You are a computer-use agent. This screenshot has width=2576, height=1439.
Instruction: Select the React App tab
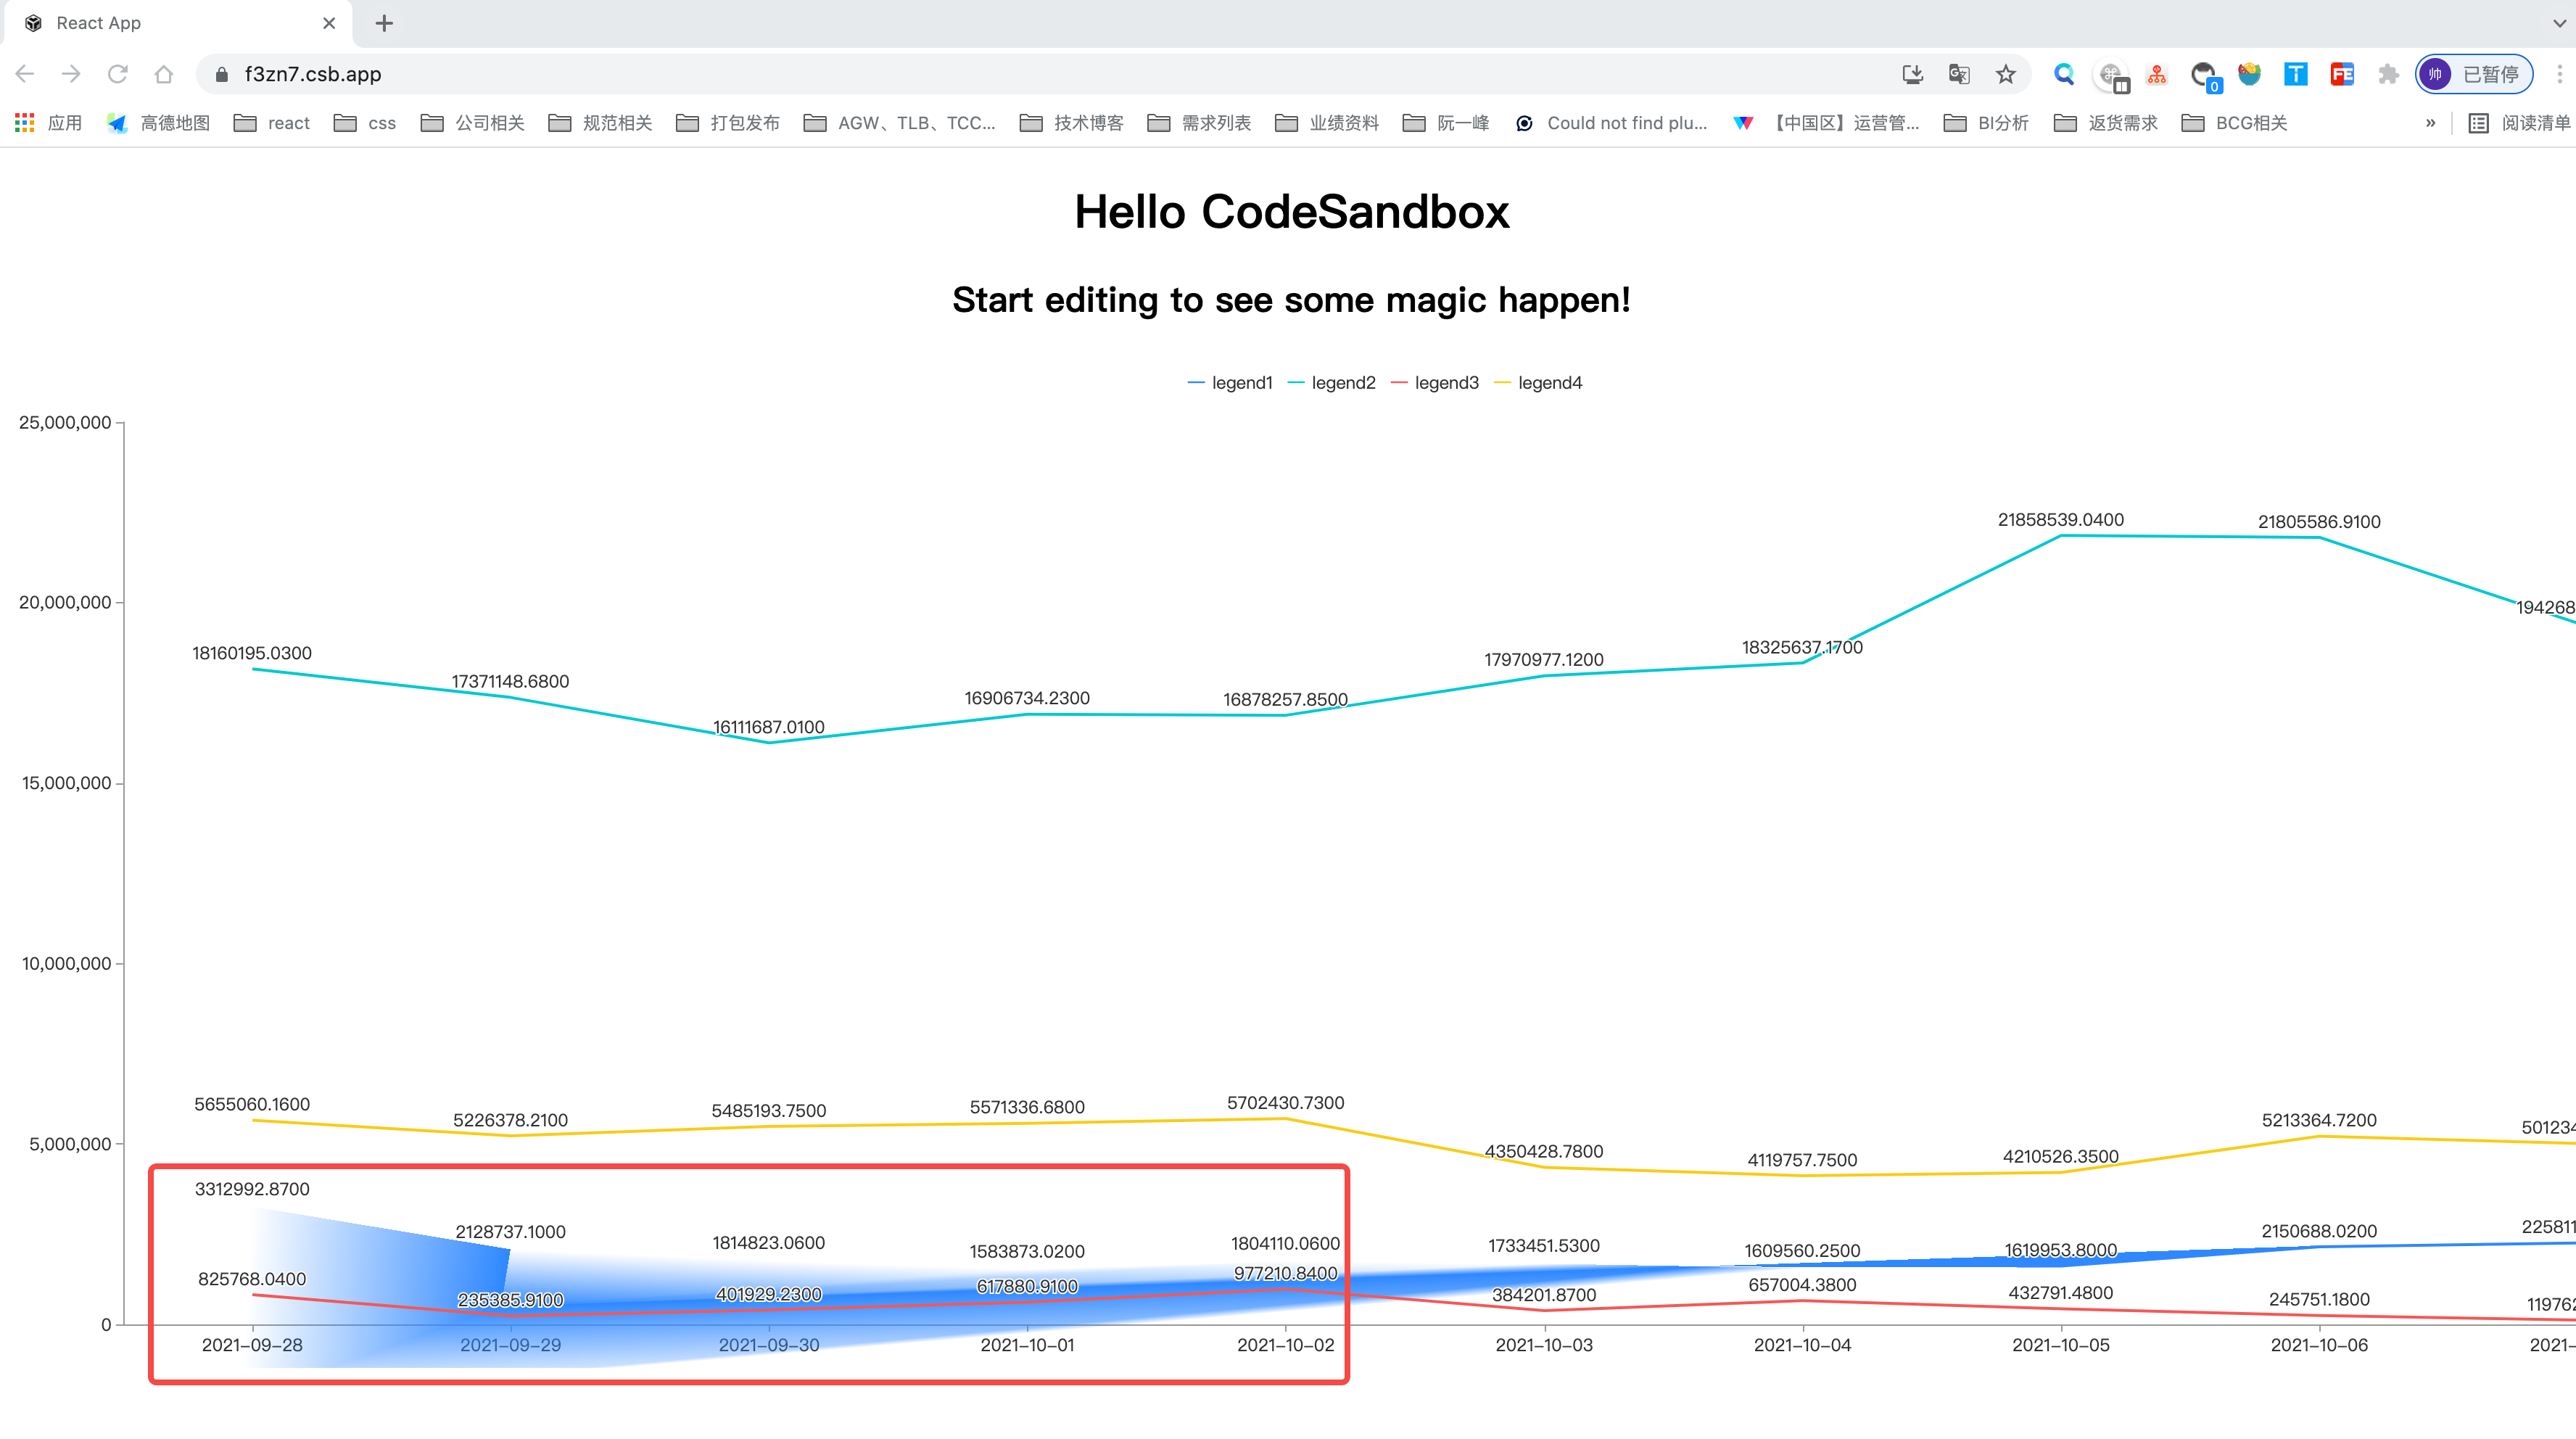pos(176,23)
